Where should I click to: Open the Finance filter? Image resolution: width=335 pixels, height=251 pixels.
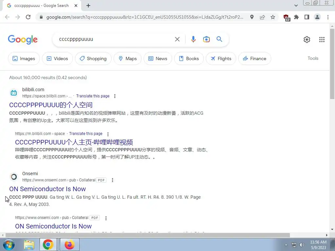(255, 59)
